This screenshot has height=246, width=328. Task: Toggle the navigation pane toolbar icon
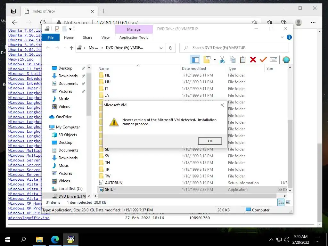tap(195, 60)
